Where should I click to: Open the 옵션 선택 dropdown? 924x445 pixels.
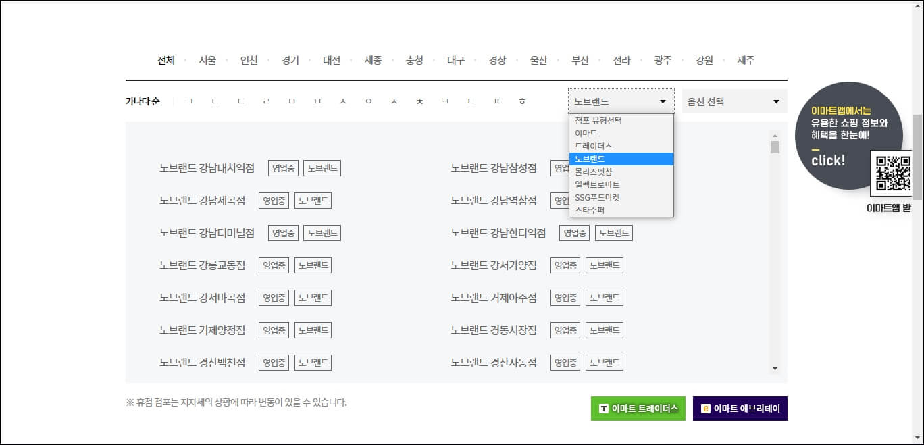click(734, 101)
